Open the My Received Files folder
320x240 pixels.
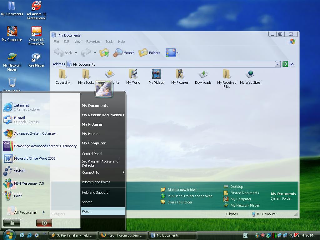pos(227,79)
